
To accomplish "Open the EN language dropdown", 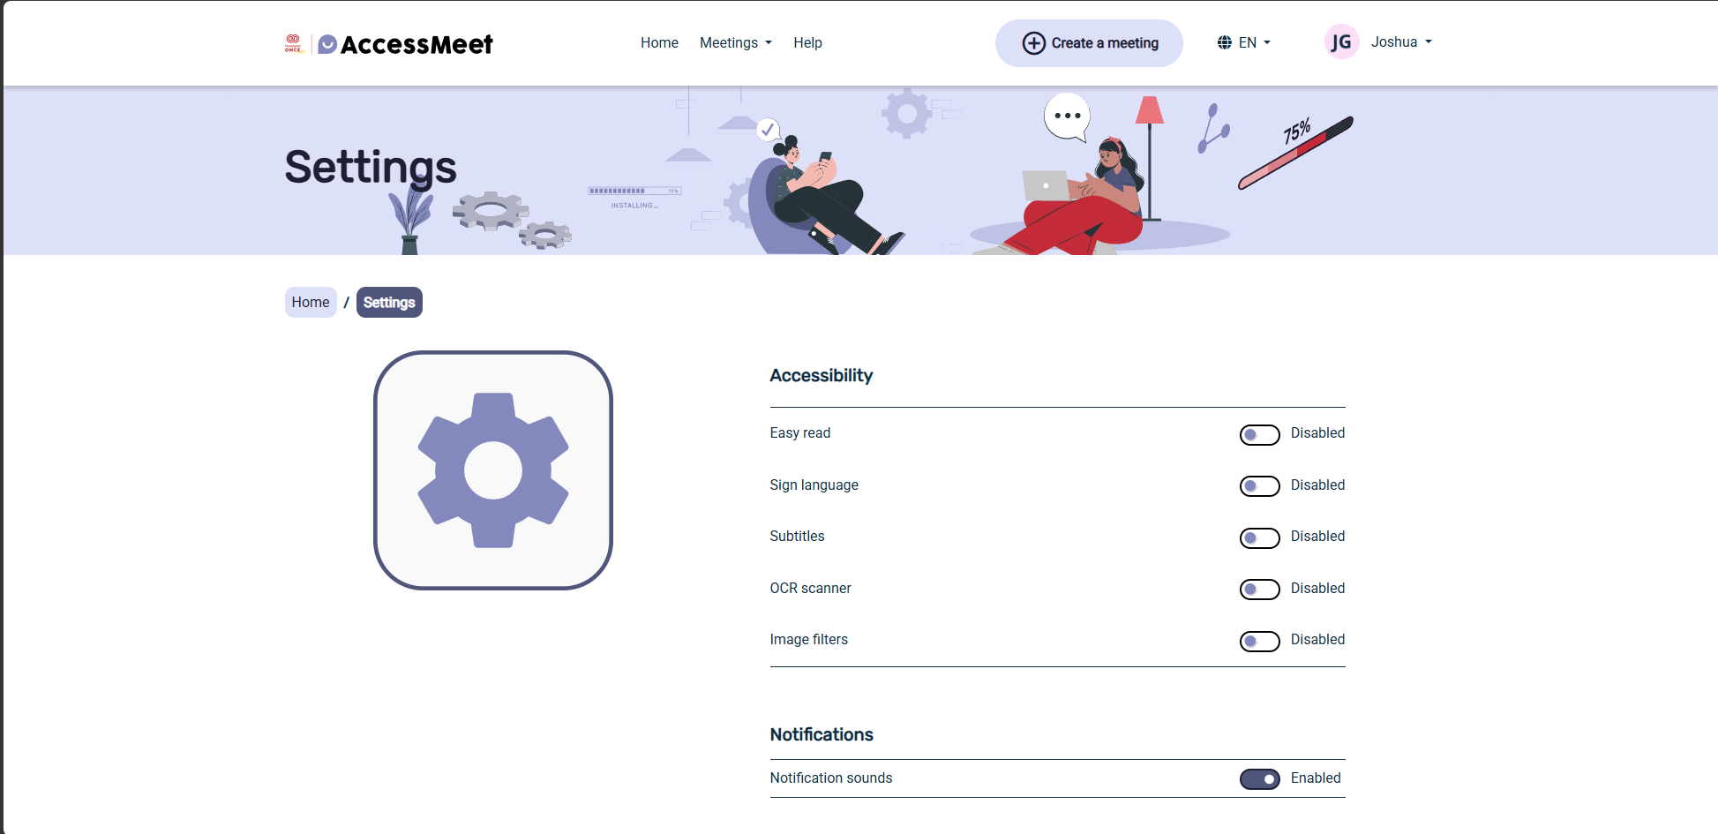I will click(1244, 42).
